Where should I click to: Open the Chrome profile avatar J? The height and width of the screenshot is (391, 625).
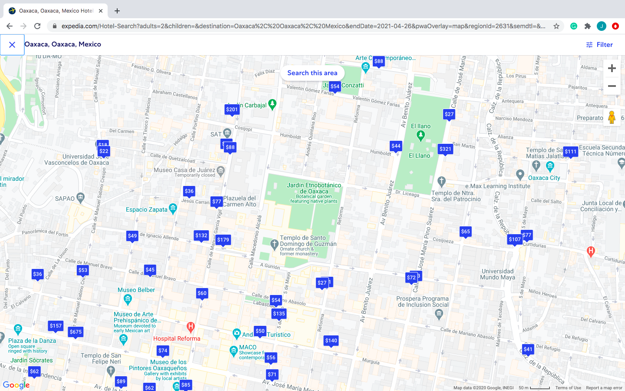(x=602, y=26)
